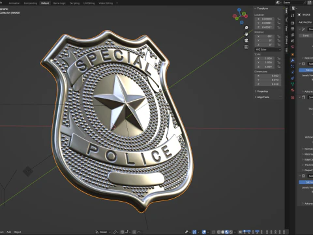
Task: Open the orange Object properties tab icon
Action: click(x=293, y=54)
